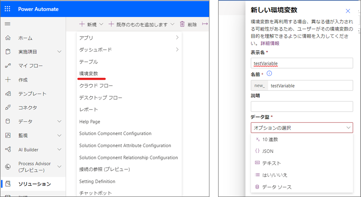Click the JSON braces icon
The width and height of the screenshot is (361, 197).
tap(257, 151)
